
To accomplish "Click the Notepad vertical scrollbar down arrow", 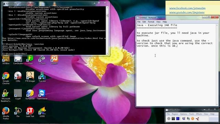I will pyautogui.click(x=217, y=105).
